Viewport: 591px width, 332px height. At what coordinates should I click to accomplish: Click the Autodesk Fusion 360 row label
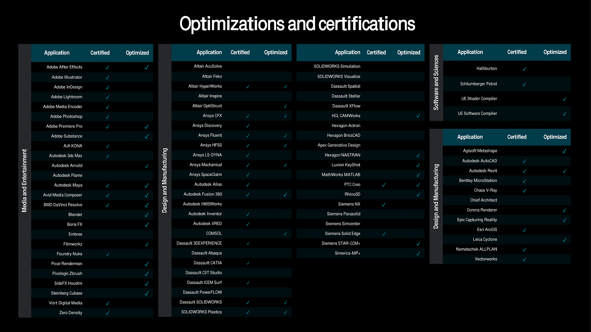(x=203, y=194)
